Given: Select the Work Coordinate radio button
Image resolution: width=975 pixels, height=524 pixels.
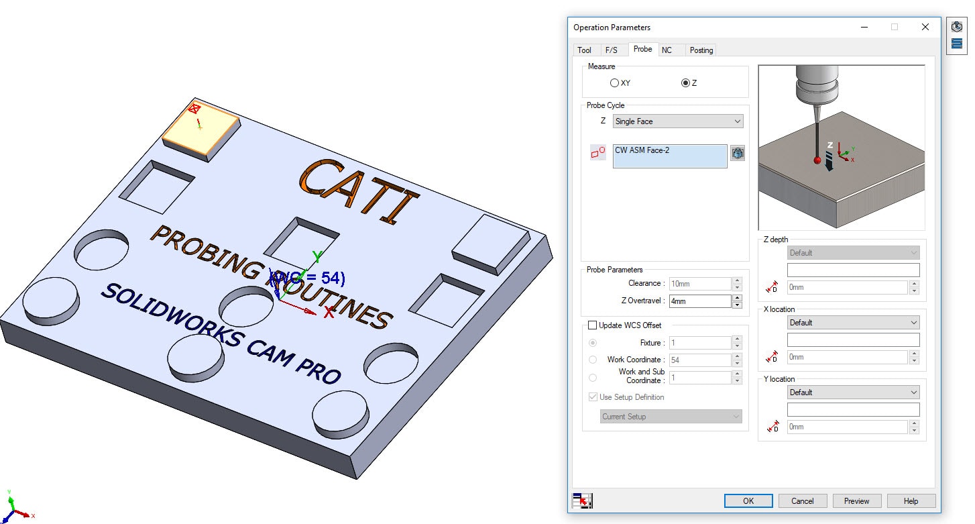Looking at the screenshot, I should [x=593, y=360].
